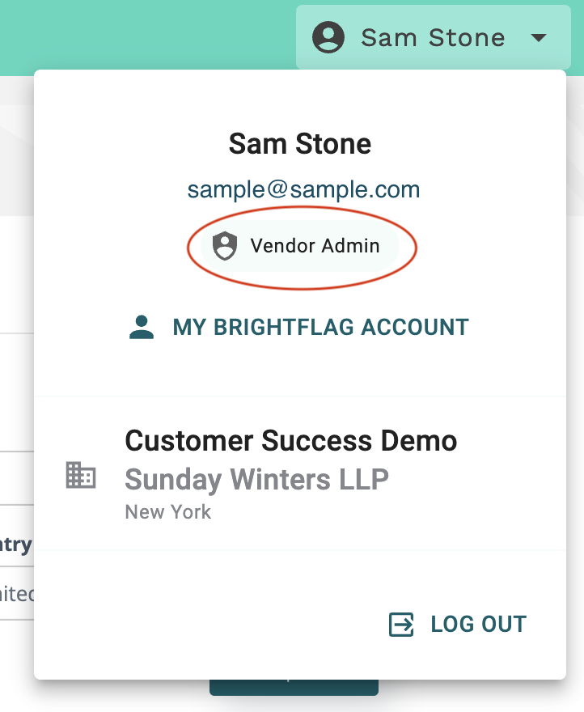584x712 pixels.
Task: Click the user avatar icon in header
Action: click(x=328, y=37)
